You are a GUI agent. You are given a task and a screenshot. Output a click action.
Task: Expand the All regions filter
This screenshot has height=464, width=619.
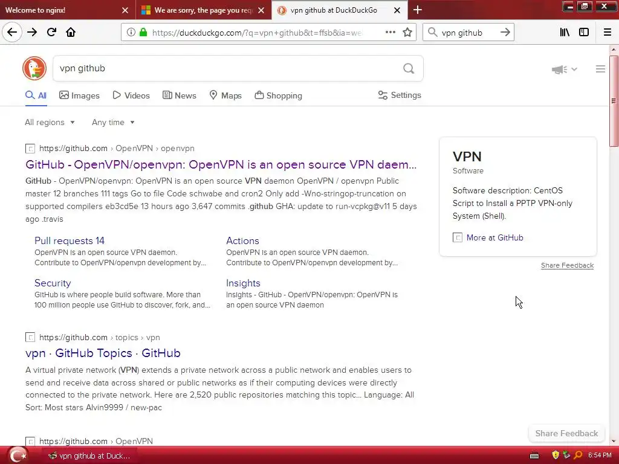point(50,122)
